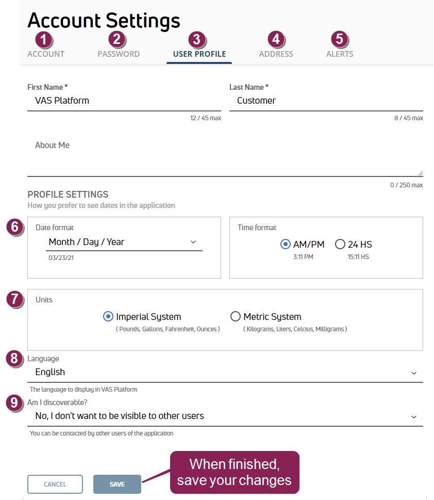Choose the Metric System units option
This screenshot has height=500, width=434.
(x=236, y=316)
